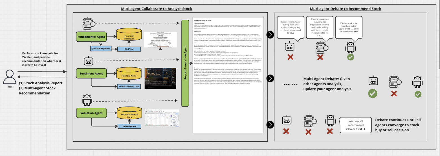Select the User person icon
This screenshot has height=156, width=440.
click(x=9, y=77)
